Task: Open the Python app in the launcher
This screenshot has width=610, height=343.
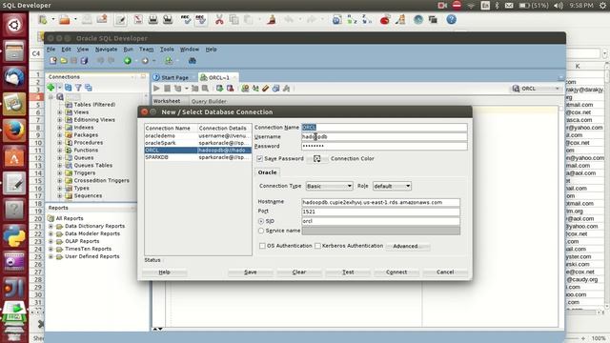Action: [14, 235]
